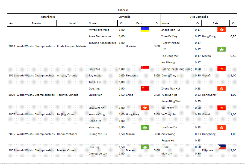This screenshot has height=164, width=245.
Task: Select champion name Chong Sao Lan
Action: pyautogui.click(x=98, y=154)
